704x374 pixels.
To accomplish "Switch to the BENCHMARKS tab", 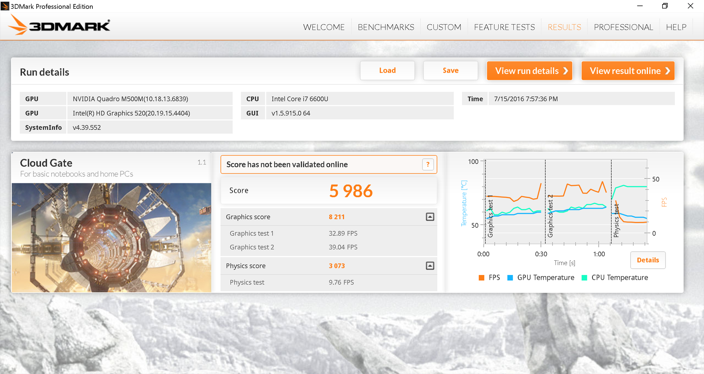I will click(386, 27).
